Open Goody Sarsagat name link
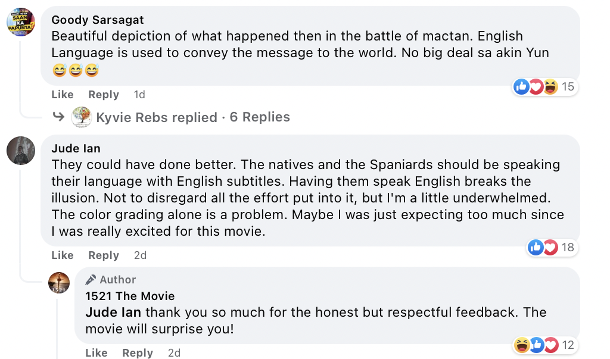 [98, 20]
